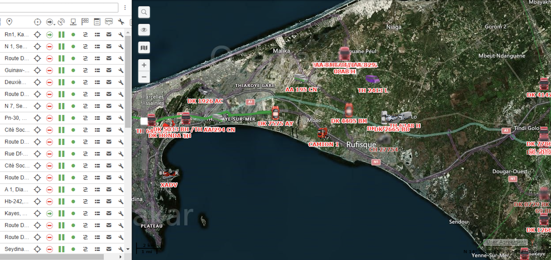
Task: Open the User Agreement link
Action: point(506,242)
